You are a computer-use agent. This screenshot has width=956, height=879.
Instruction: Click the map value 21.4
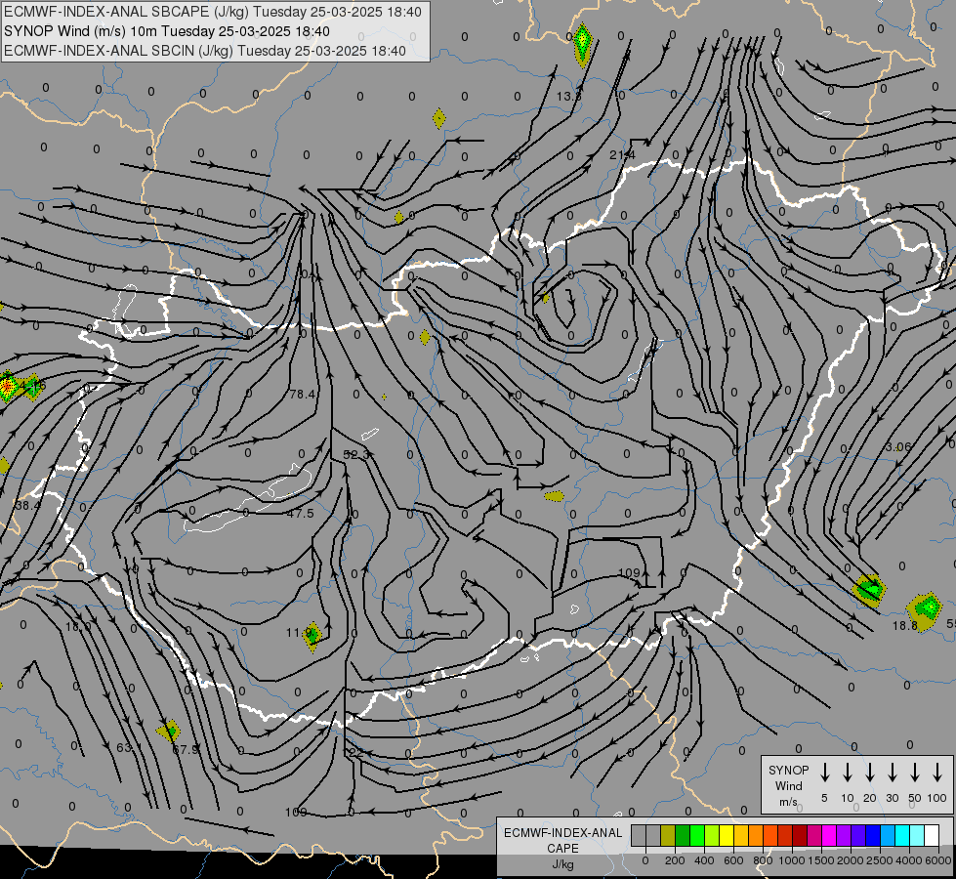622,155
